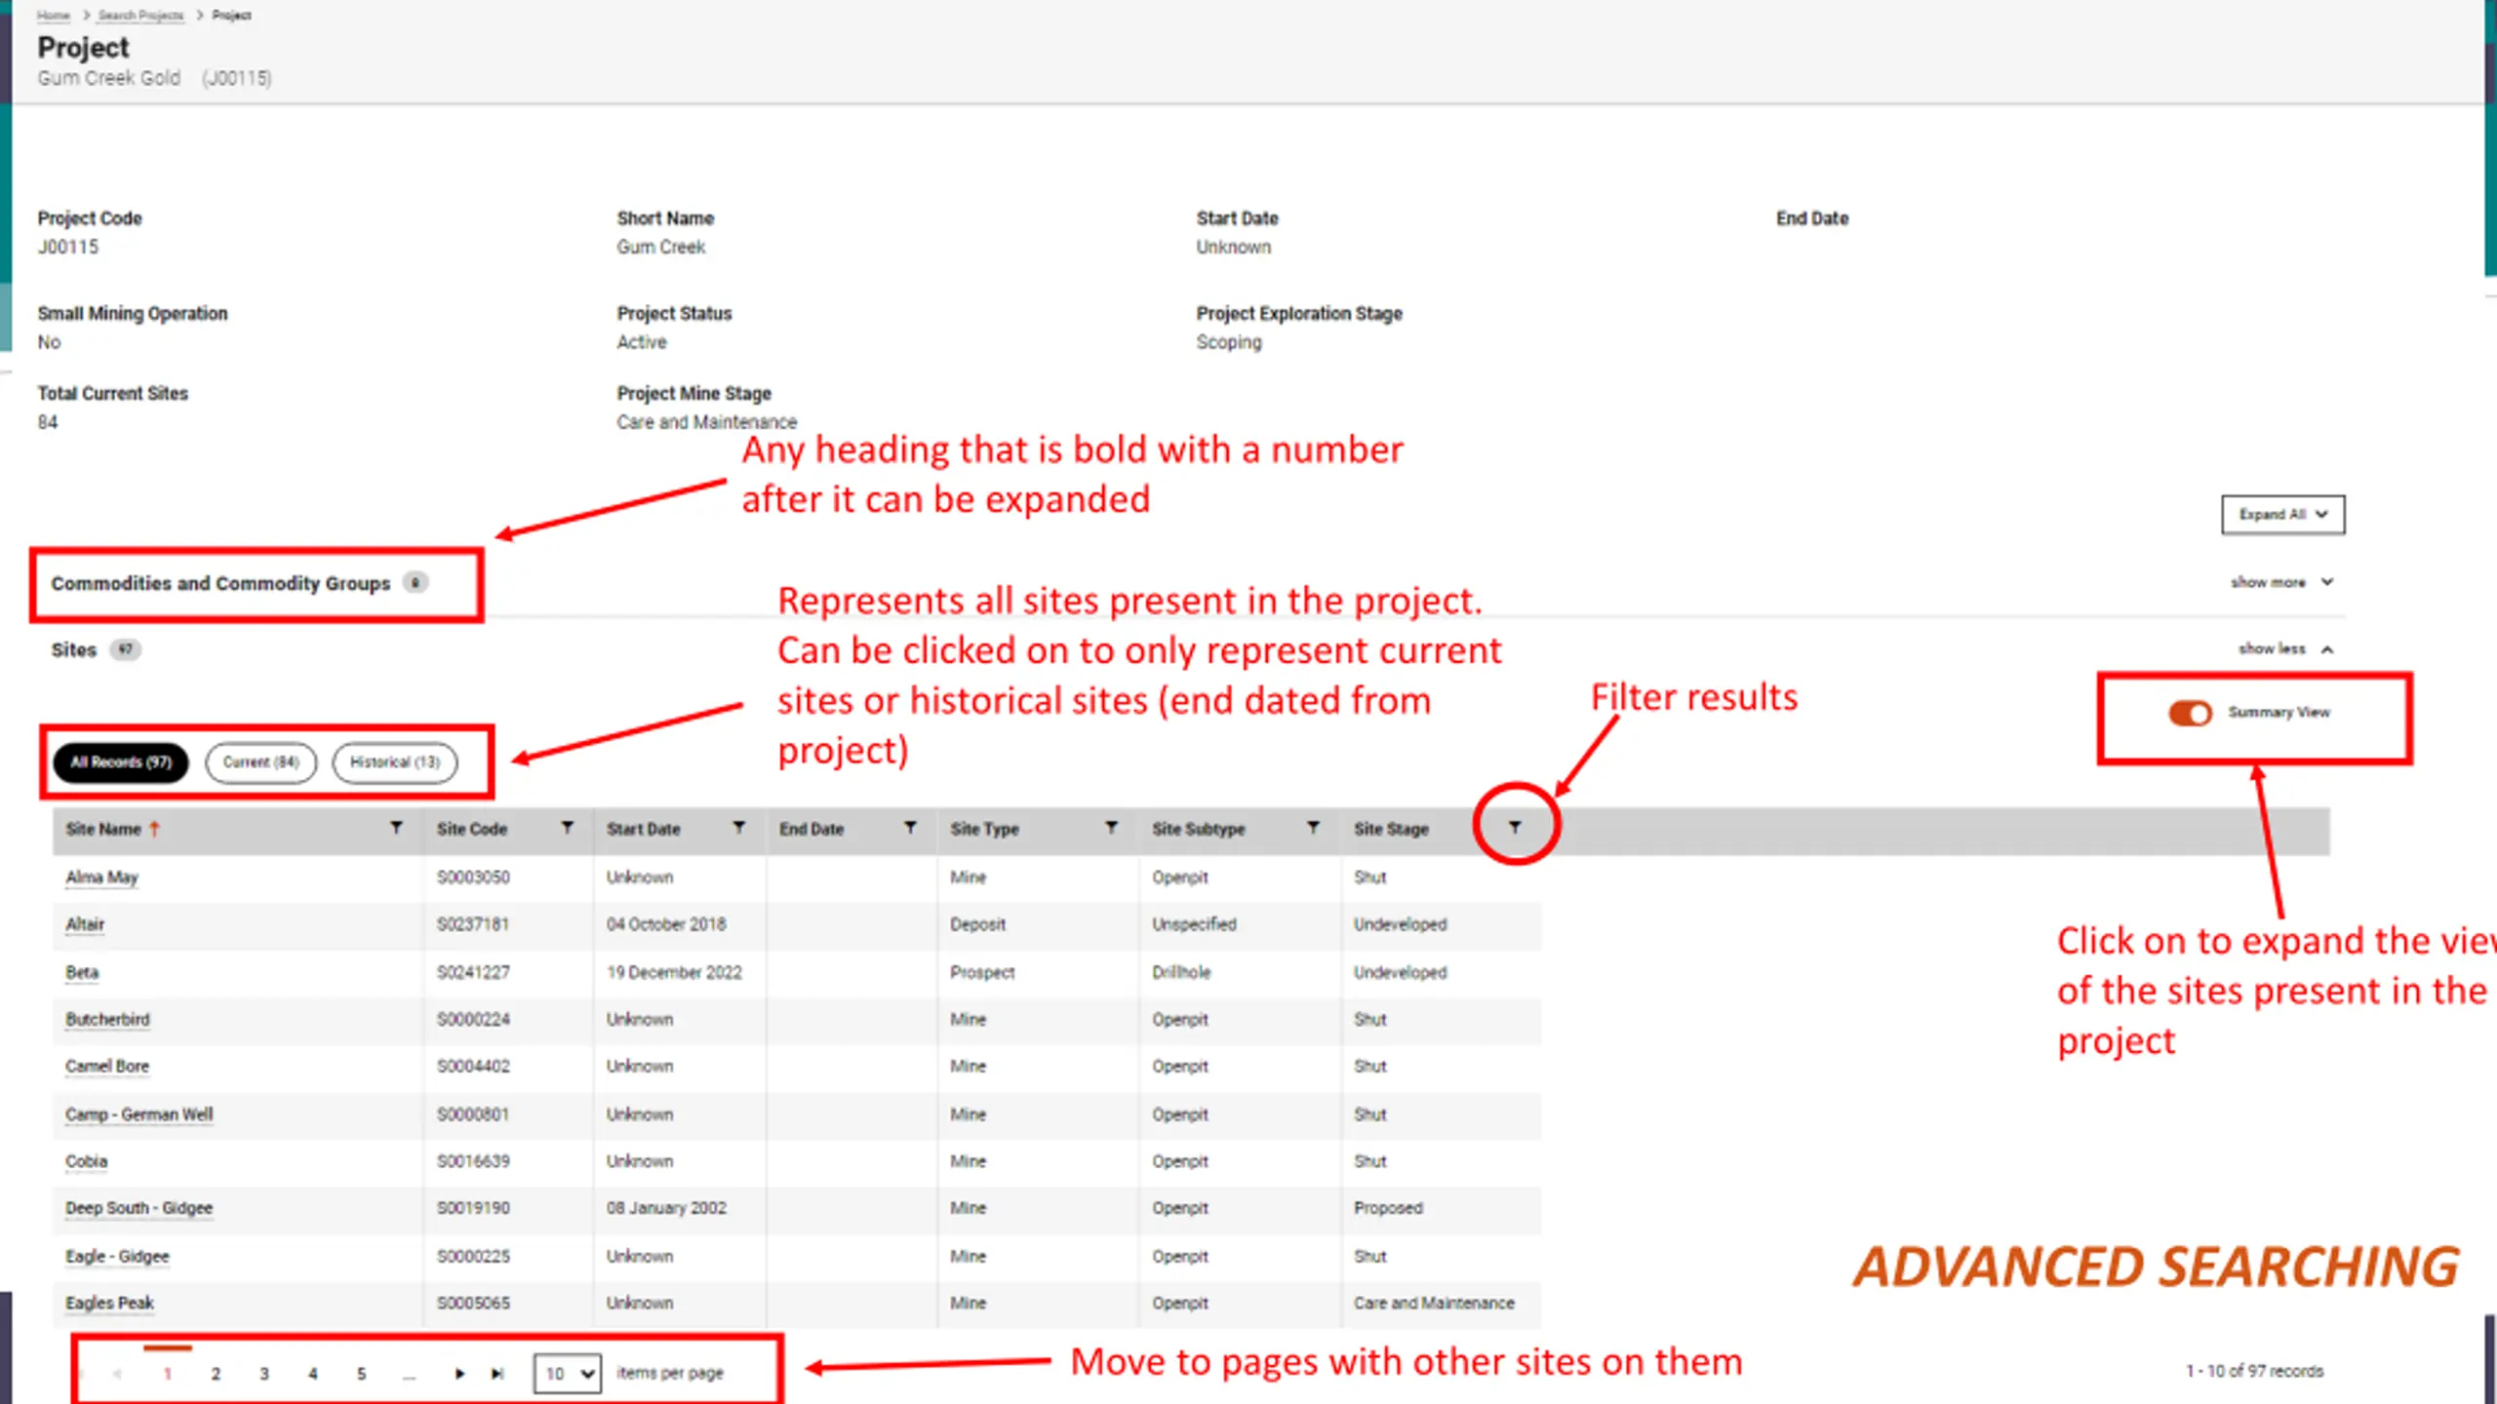Toggle the Summary View switch

[x=2190, y=714]
